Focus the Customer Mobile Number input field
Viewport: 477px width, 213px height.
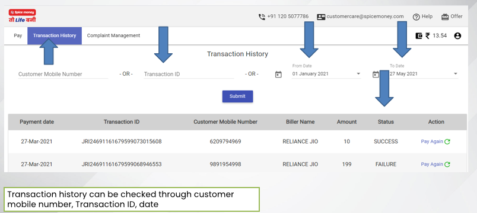tap(63, 74)
